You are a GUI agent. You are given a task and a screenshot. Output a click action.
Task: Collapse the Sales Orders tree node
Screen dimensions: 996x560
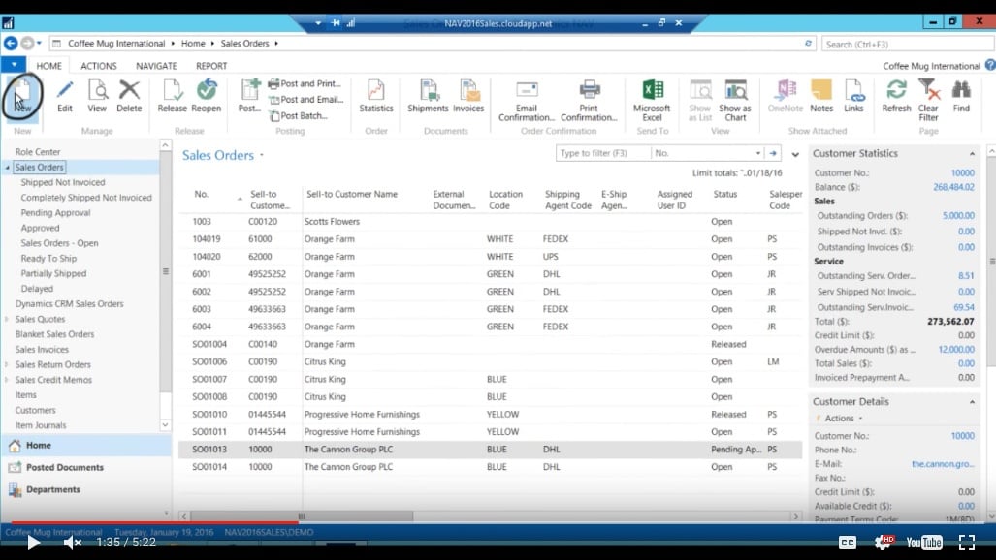tap(8, 168)
